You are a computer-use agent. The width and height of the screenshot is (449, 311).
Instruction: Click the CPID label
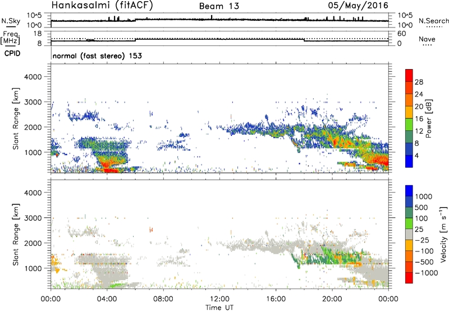point(12,53)
